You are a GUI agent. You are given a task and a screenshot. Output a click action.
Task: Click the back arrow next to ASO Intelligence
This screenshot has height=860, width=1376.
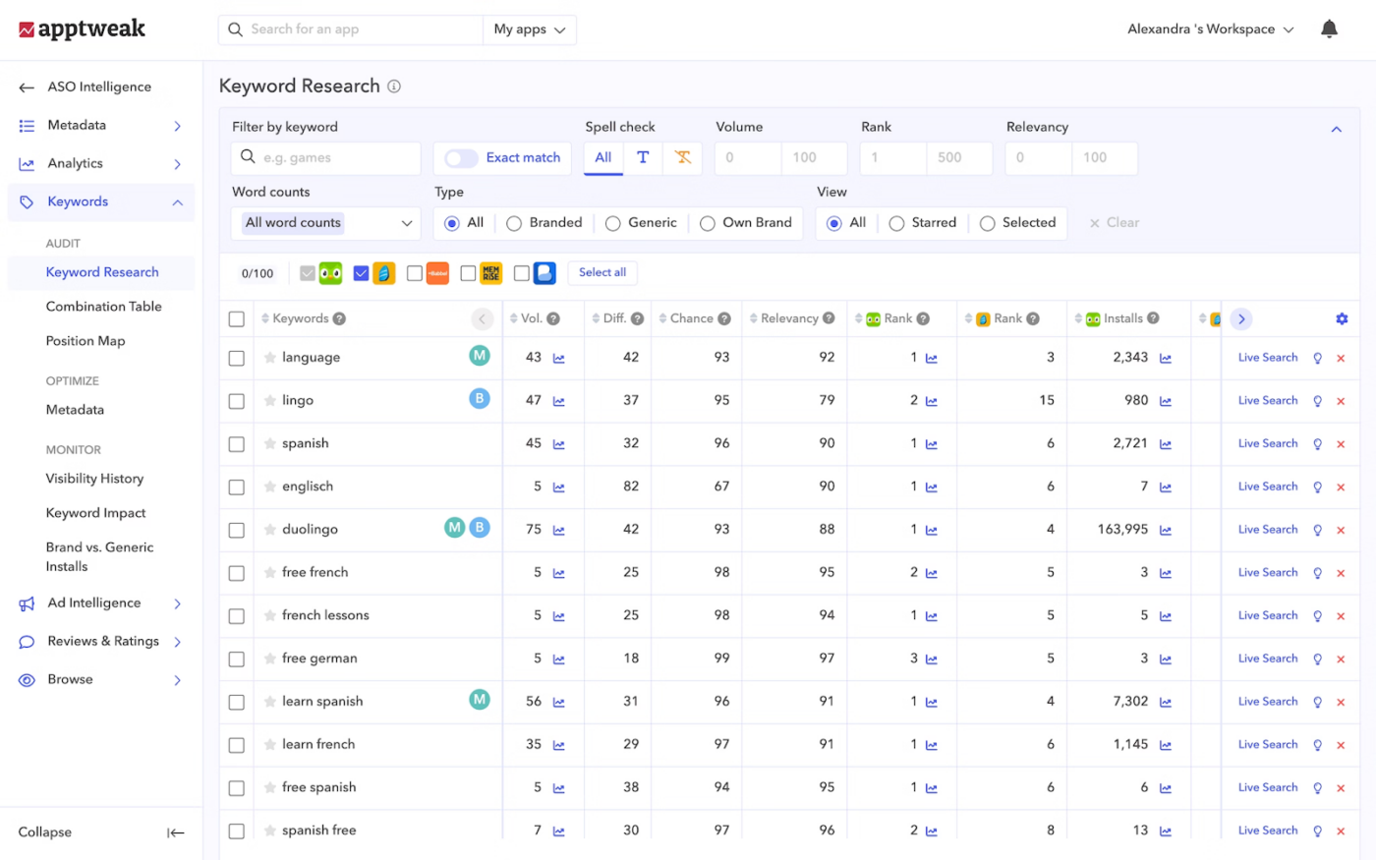26,86
